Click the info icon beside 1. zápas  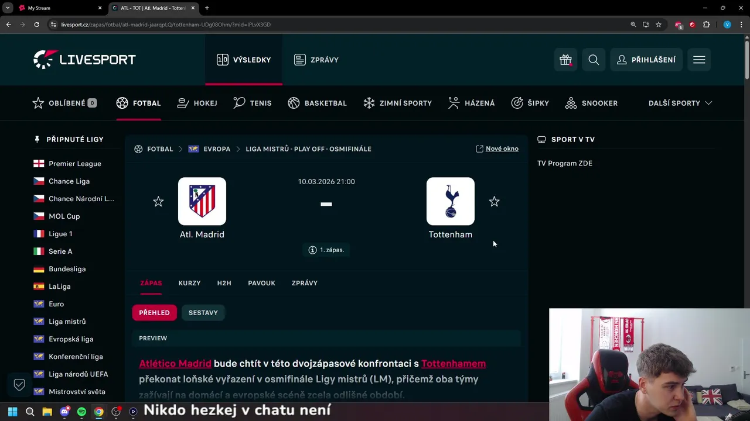pyautogui.click(x=313, y=250)
